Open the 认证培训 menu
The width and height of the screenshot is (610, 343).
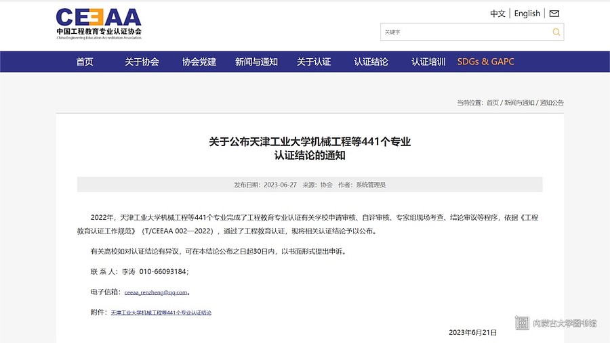coord(428,62)
